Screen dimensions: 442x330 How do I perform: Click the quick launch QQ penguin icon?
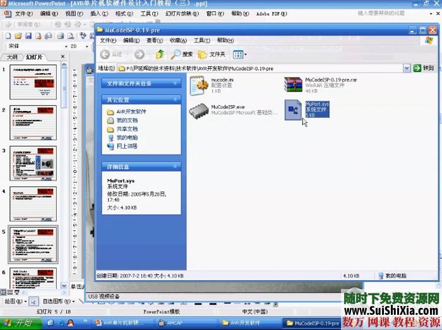click(x=71, y=323)
